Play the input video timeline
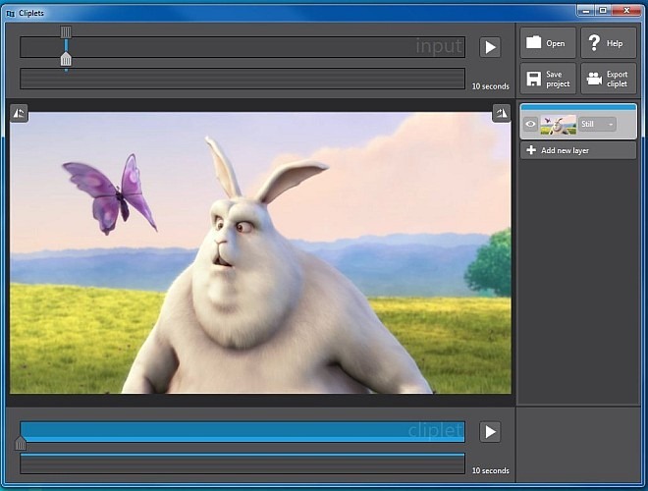Screen dimensions: 648x491 490,47
